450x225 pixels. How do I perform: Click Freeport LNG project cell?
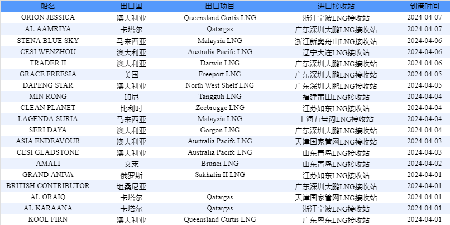tap(220, 74)
